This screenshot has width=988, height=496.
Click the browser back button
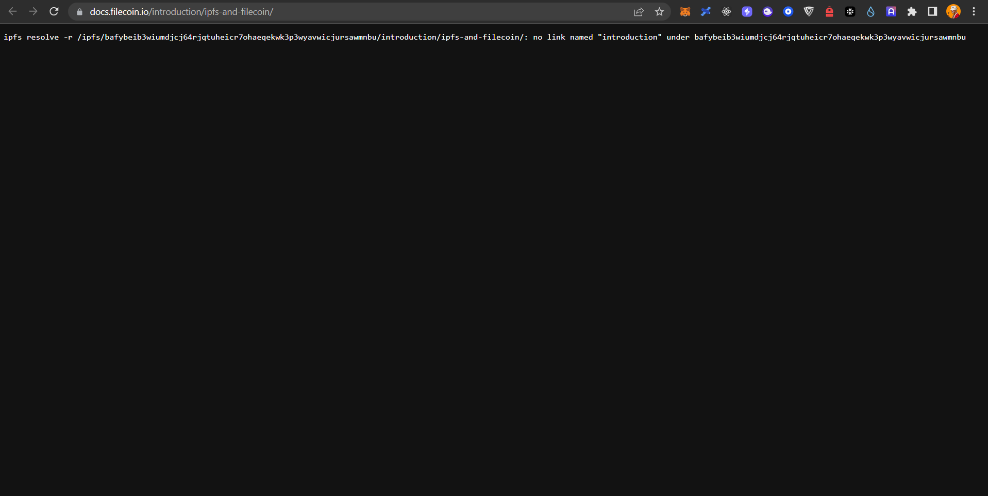pyautogui.click(x=12, y=11)
